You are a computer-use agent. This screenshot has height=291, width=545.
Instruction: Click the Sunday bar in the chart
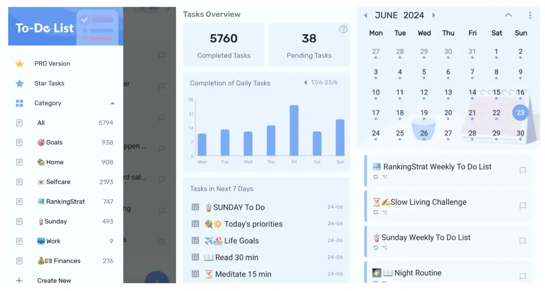(340, 137)
